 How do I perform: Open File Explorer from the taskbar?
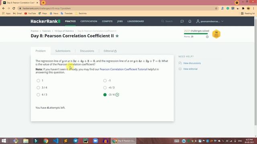click(x=26, y=141)
